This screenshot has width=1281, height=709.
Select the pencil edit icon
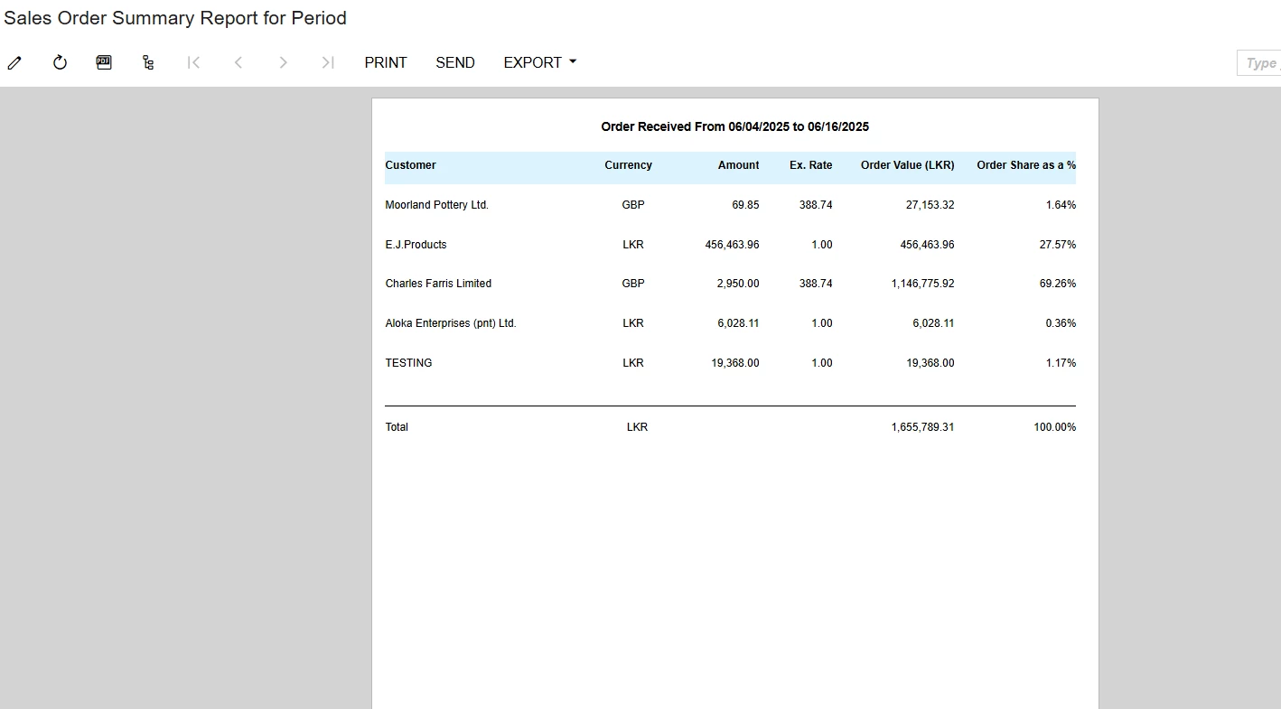point(14,62)
